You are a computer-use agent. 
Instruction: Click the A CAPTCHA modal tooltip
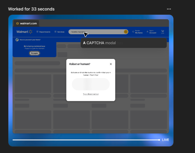pyautogui.click(x=124, y=43)
